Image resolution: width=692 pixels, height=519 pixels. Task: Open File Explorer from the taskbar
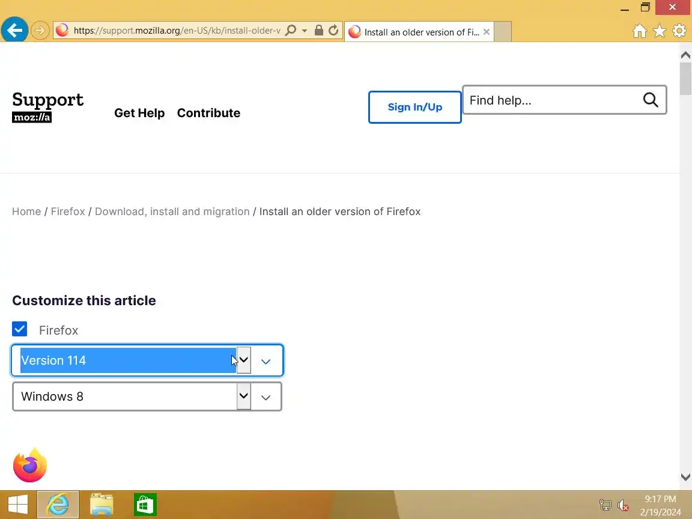click(102, 505)
